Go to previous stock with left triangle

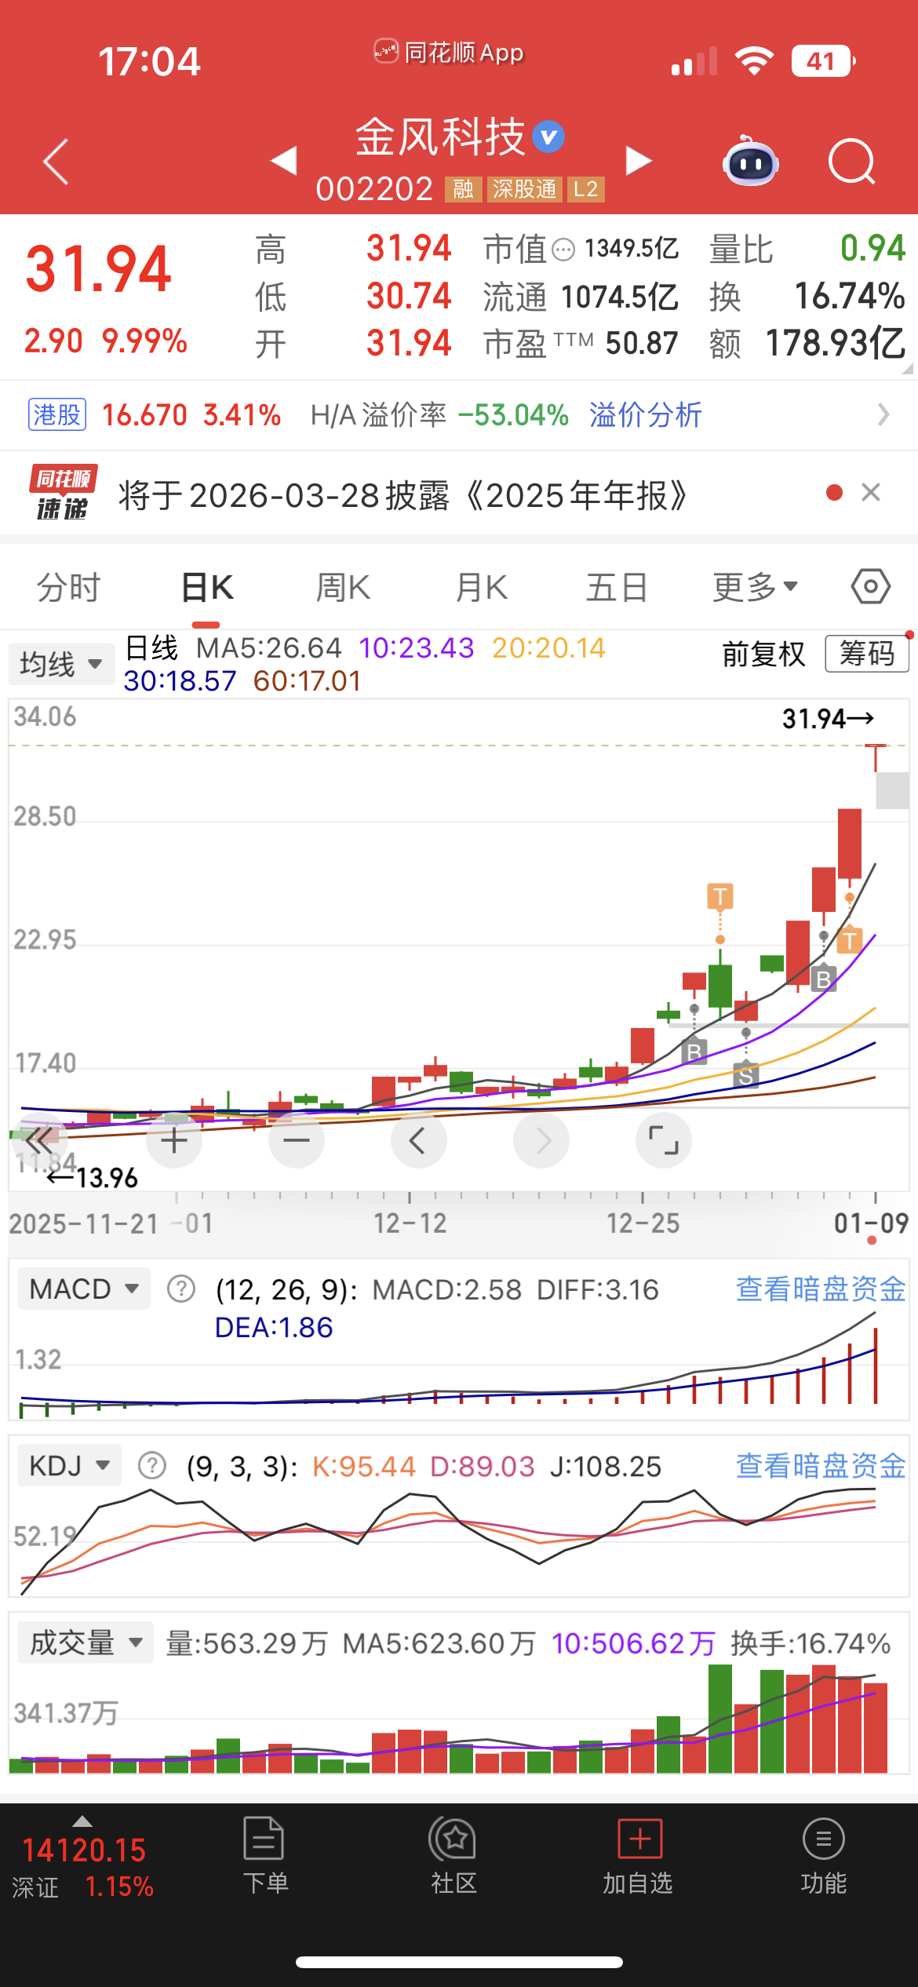pyautogui.click(x=284, y=161)
